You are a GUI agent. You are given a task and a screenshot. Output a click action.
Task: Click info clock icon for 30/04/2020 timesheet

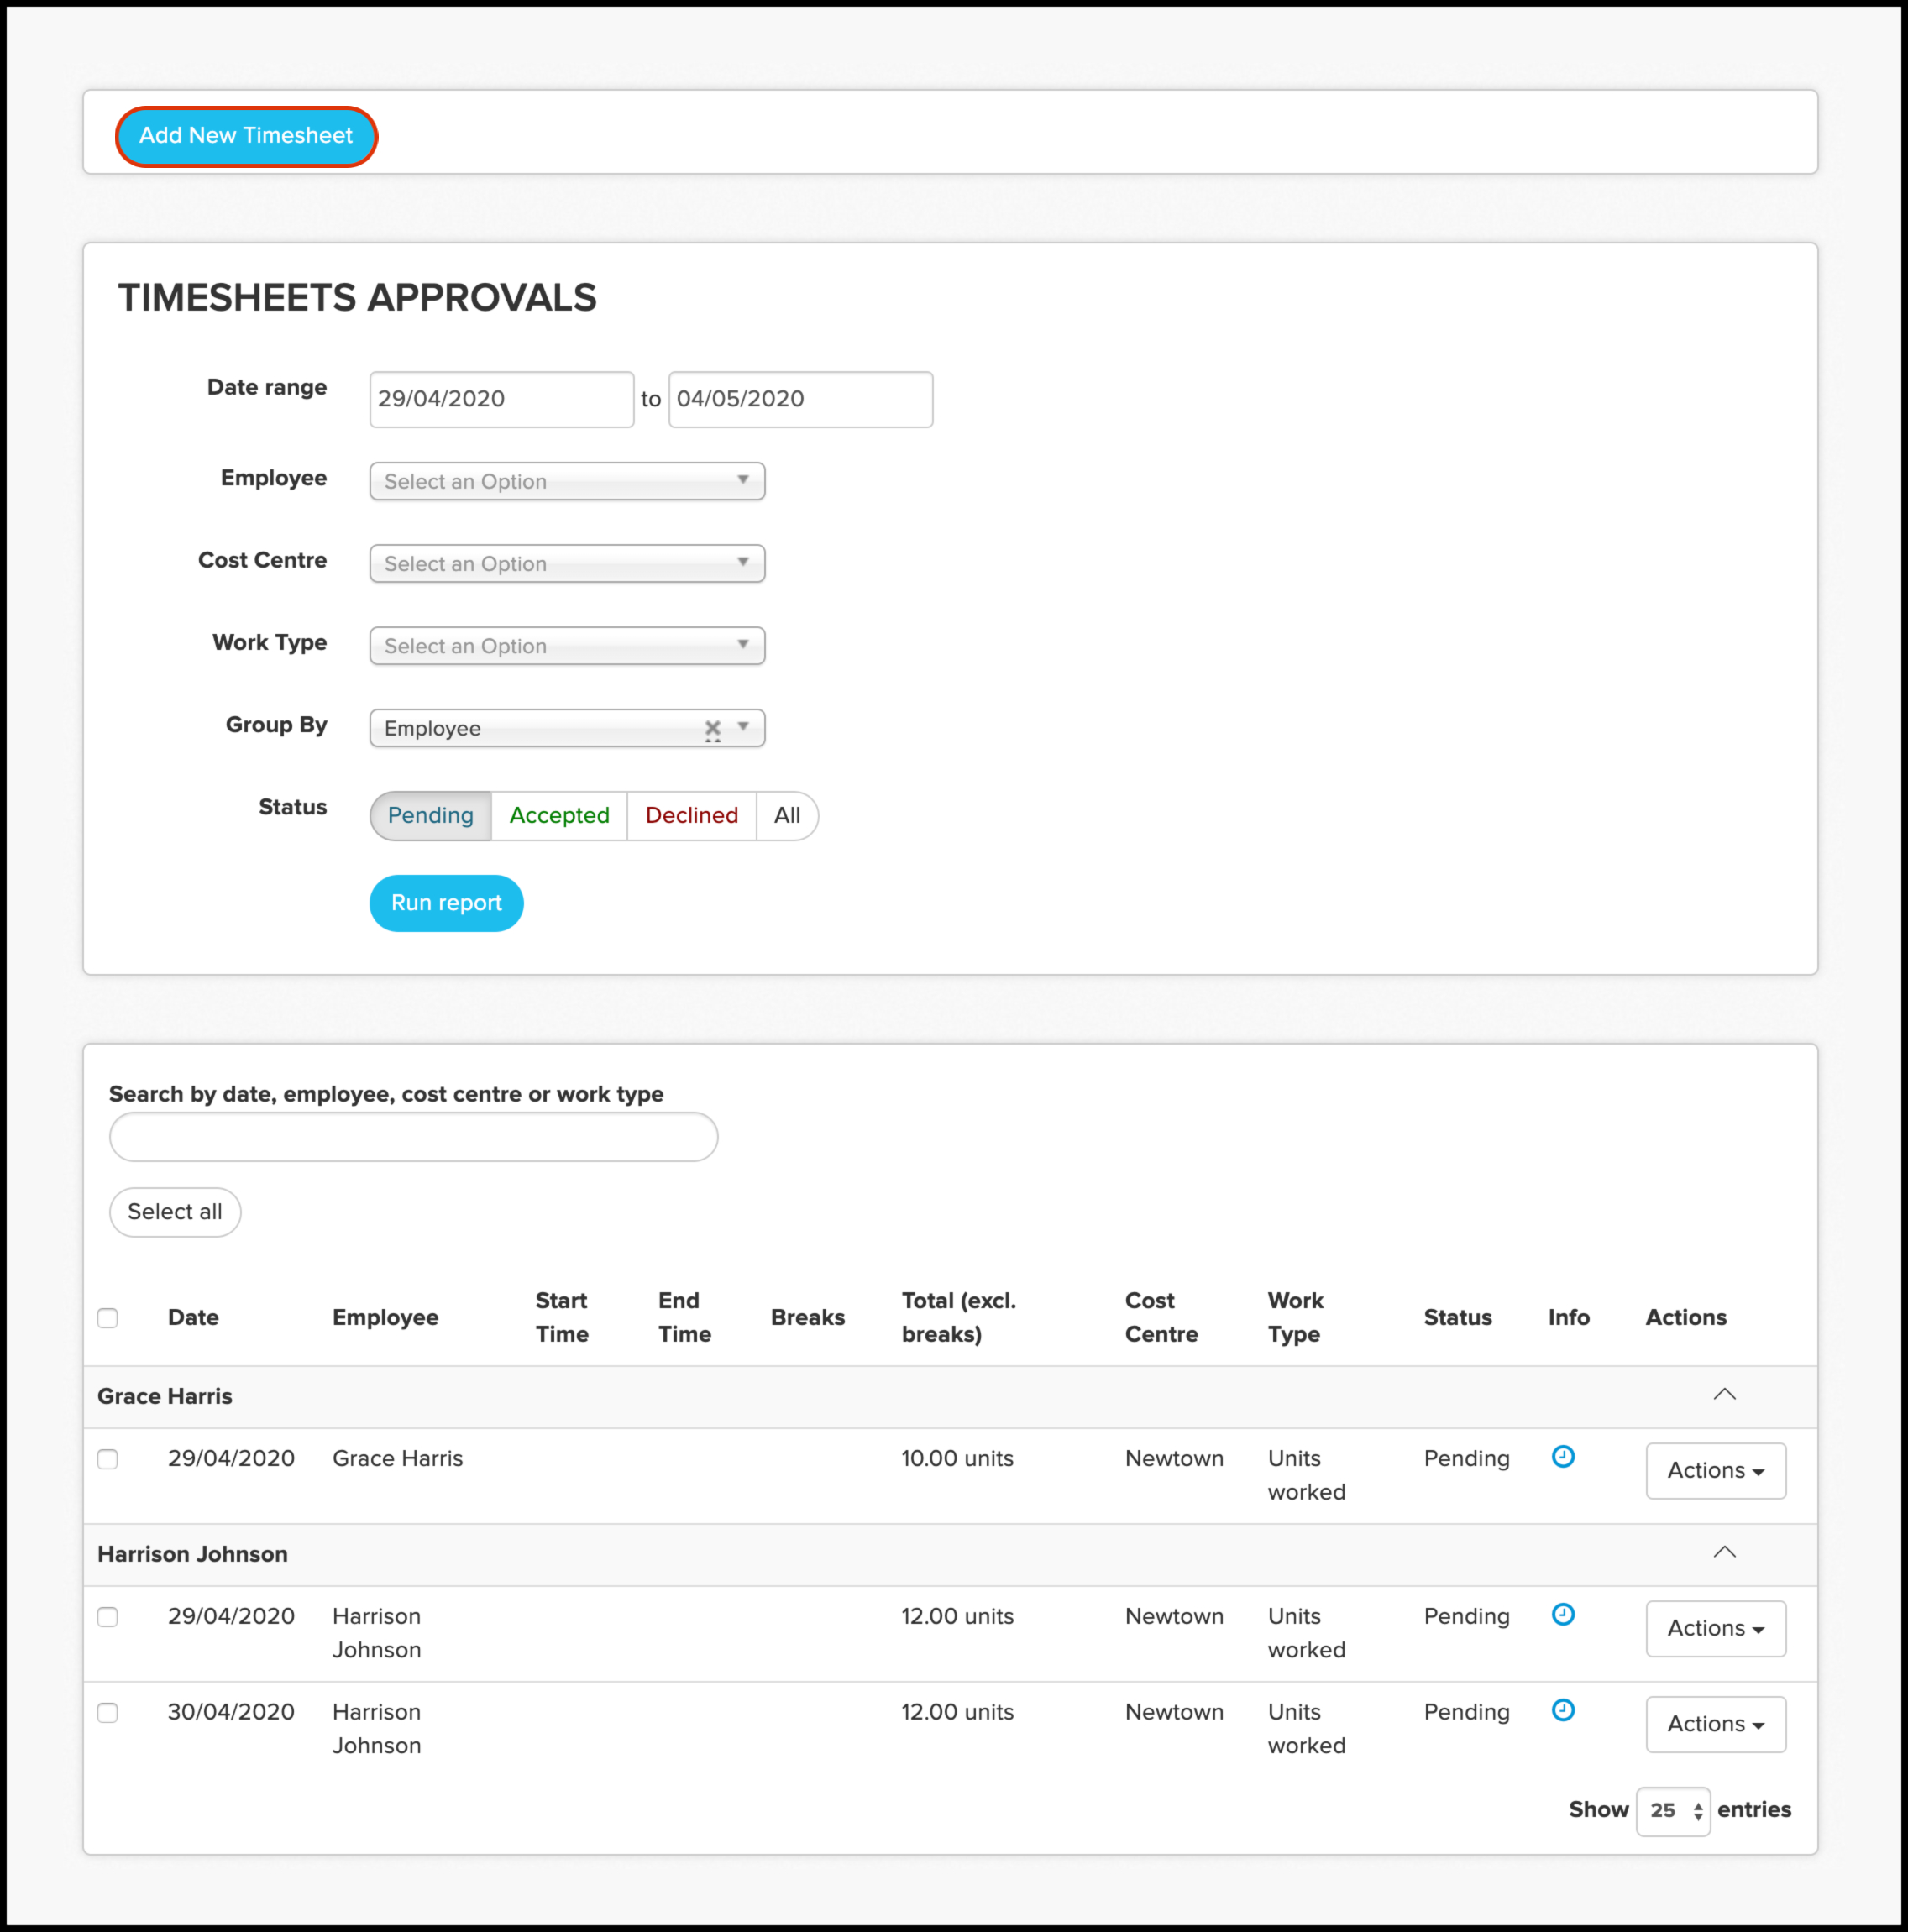point(1563,1711)
